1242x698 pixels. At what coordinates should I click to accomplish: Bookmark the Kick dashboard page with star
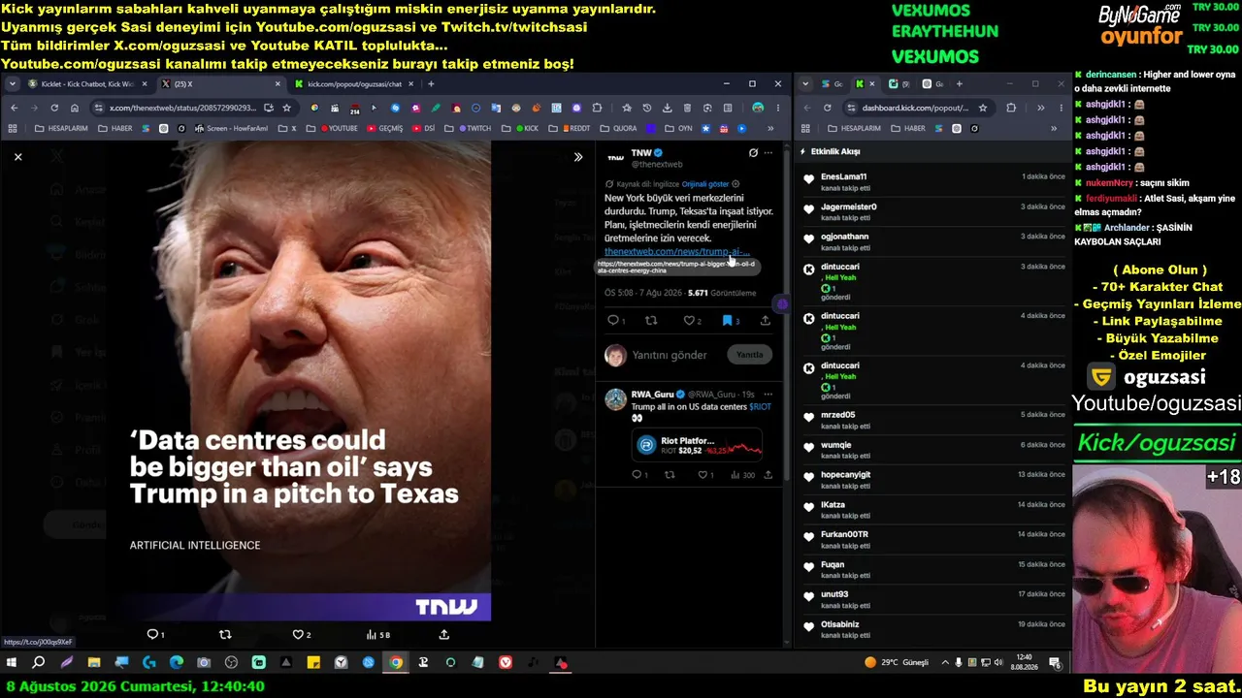tap(983, 108)
